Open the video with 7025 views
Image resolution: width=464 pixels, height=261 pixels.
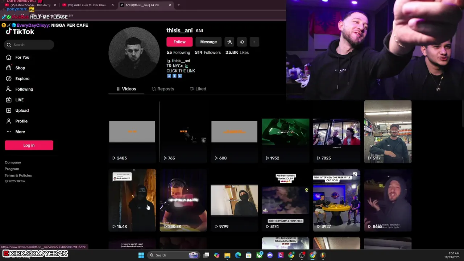pos(337,132)
